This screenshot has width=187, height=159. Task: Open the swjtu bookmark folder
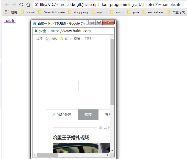tap(117, 12)
